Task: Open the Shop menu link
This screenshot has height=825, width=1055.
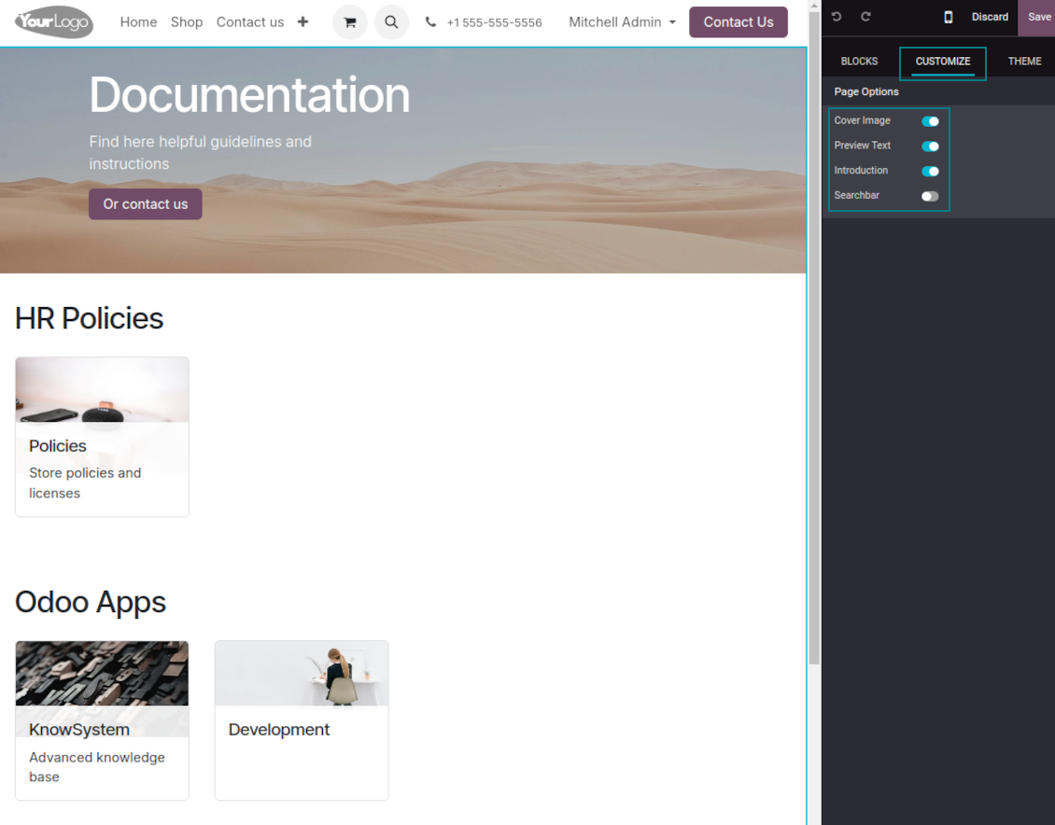Action: click(x=187, y=22)
